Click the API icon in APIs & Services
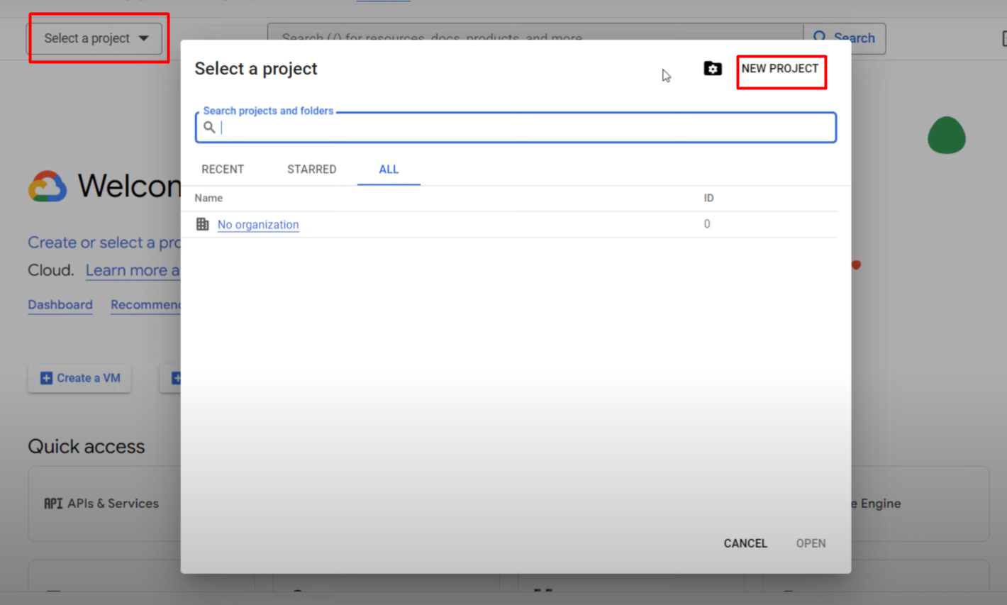Screen dimensions: 1007x605 (x=53, y=504)
